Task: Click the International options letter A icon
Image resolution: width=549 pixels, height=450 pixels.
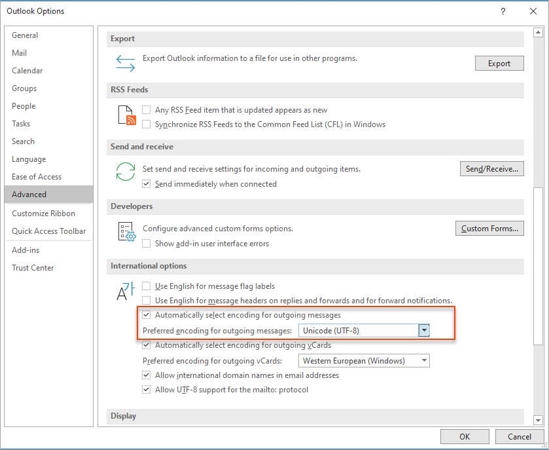Action: pyautogui.click(x=124, y=291)
